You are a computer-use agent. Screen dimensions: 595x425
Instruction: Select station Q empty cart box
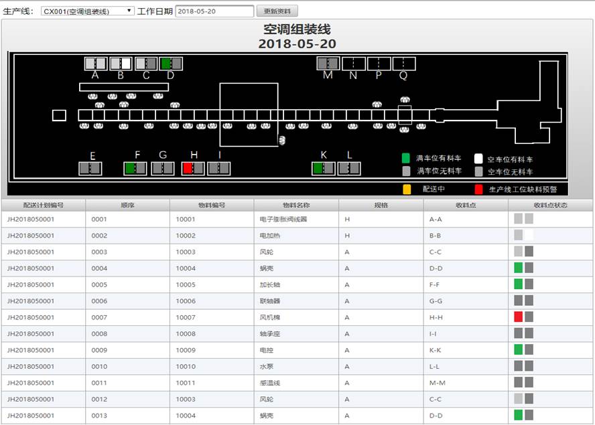(x=404, y=64)
